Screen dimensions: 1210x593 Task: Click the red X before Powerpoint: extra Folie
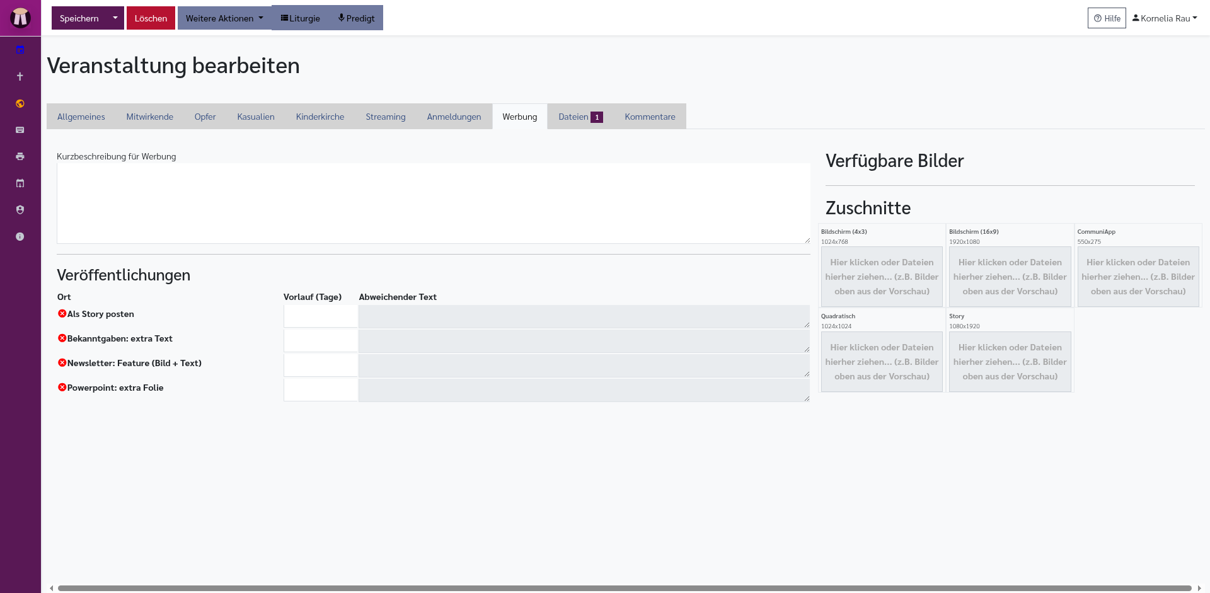coord(62,388)
